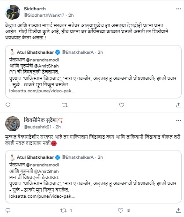Click the Siddharth display name
Image resolution: width=184 pixels, height=217 pixels.
[35, 9]
